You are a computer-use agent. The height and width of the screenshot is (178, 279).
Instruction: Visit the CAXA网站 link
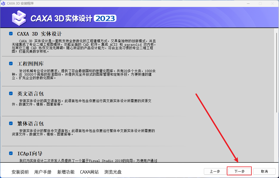point(89,172)
